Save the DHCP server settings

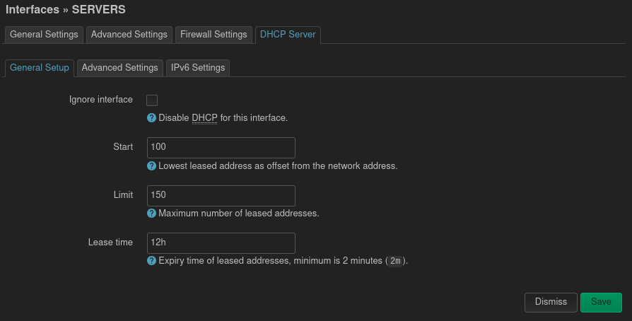[x=601, y=302]
